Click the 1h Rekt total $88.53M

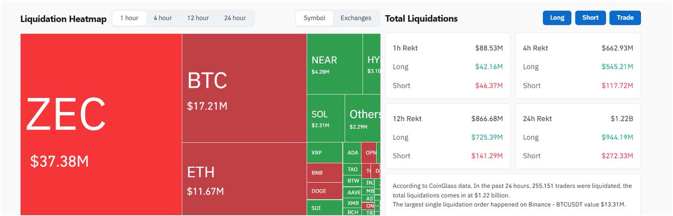(x=489, y=48)
